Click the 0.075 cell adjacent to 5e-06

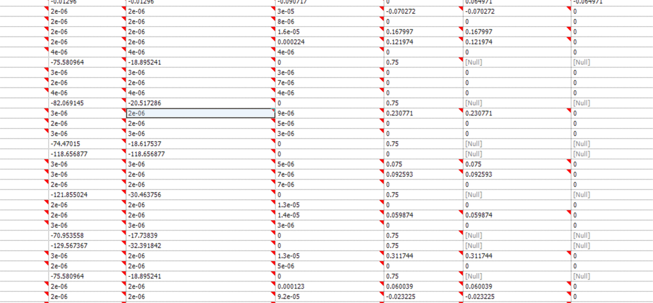coord(424,164)
